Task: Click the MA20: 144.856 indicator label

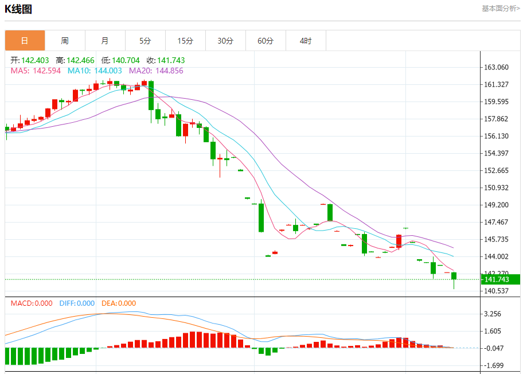Action: 156,71
